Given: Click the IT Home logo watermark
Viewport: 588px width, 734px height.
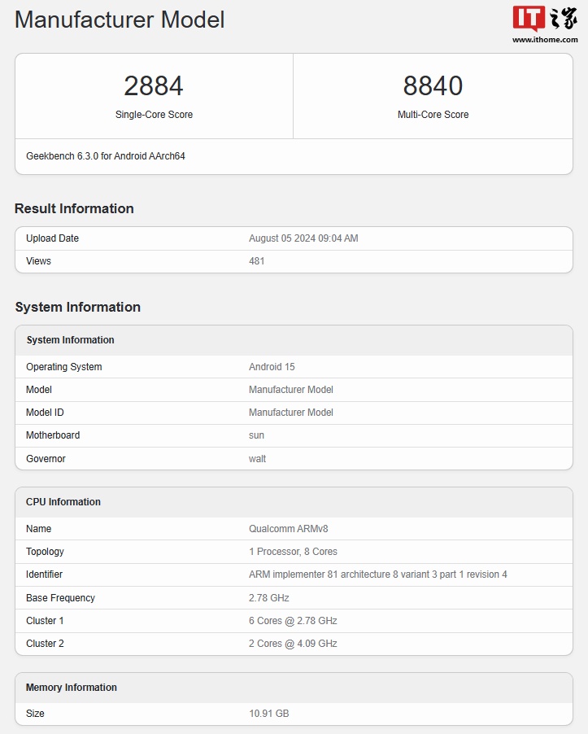Looking at the screenshot, I should (544, 20).
